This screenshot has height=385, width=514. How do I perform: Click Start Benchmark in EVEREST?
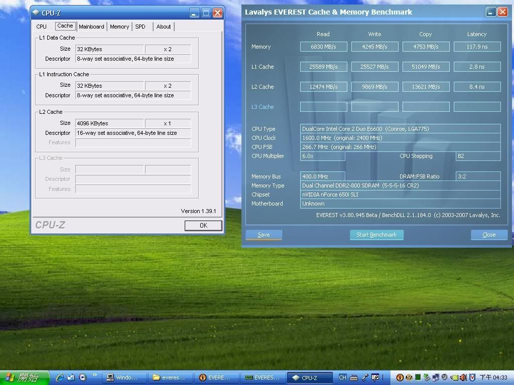(x=376, y=235)
